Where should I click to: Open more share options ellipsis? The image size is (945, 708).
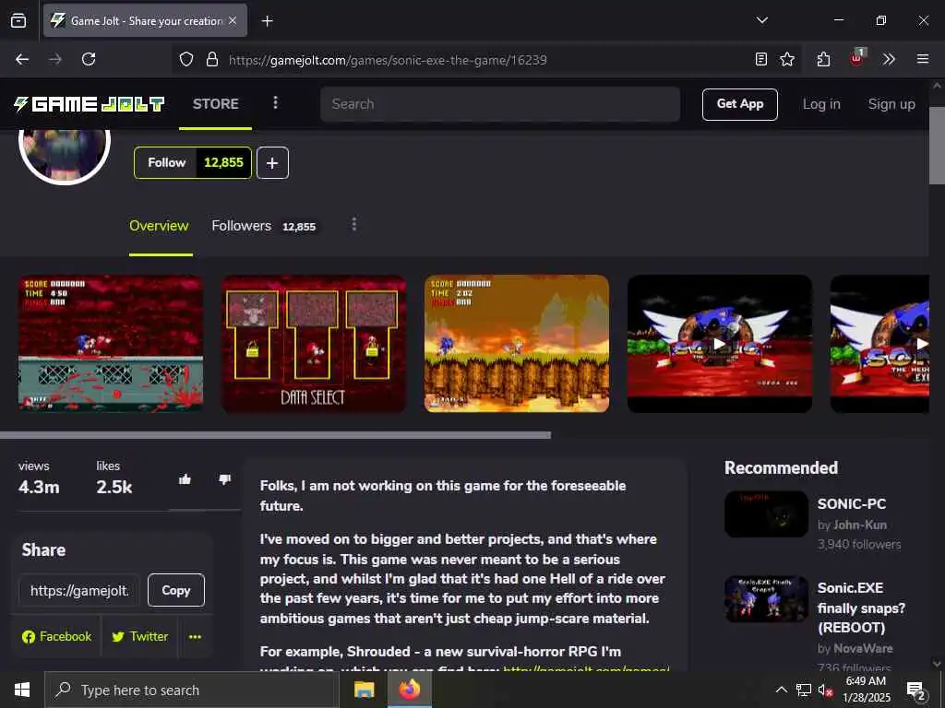click(195, 637)
